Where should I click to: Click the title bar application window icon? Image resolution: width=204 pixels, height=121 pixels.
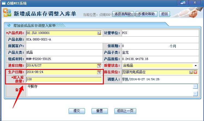(4, 3)
